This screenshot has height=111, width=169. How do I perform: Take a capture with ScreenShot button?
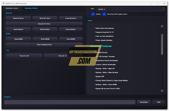tap(144, 102)
